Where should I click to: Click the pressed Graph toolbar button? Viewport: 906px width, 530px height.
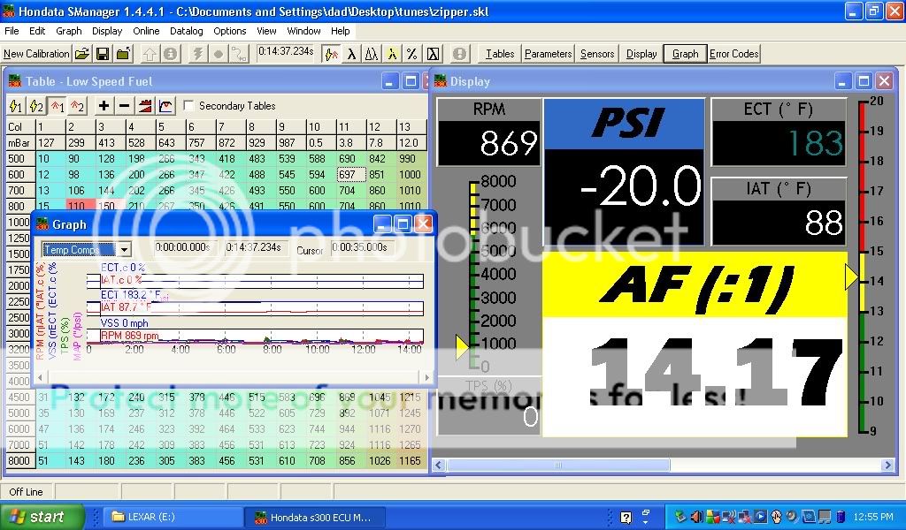click(x=686, y=54)
